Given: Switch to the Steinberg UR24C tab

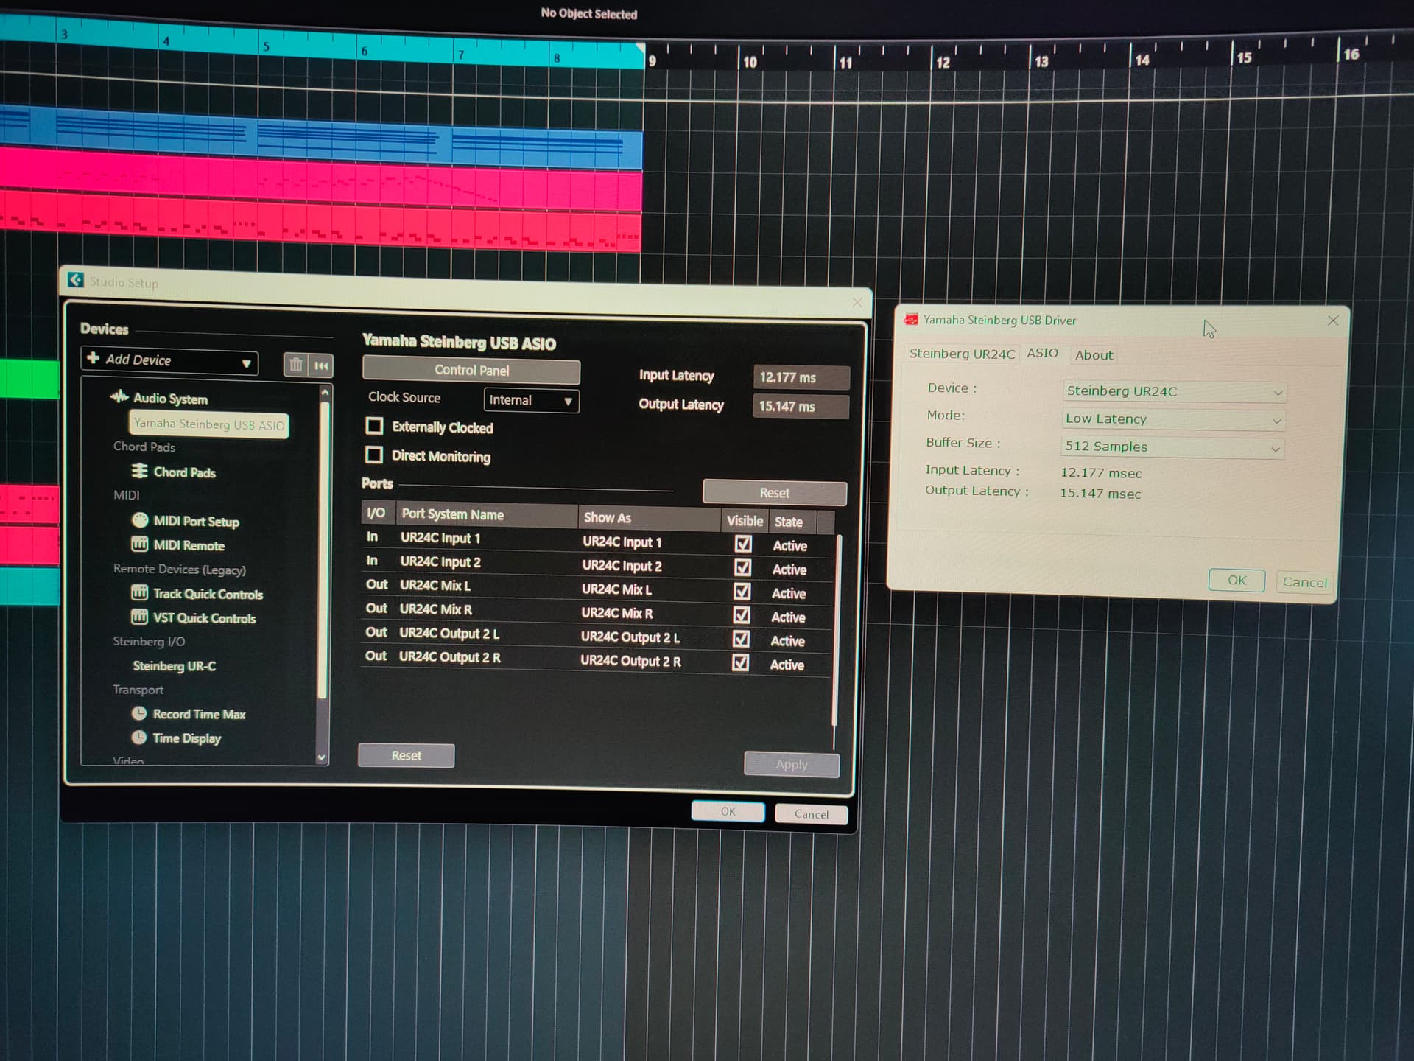Looking at the screenshot, I should pyautogui.click(x=962, y=354).
